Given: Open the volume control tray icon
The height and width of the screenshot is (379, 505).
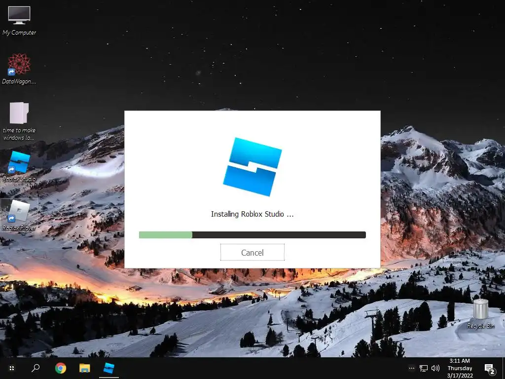Looking at the screenshot, I should click(435, 368).
